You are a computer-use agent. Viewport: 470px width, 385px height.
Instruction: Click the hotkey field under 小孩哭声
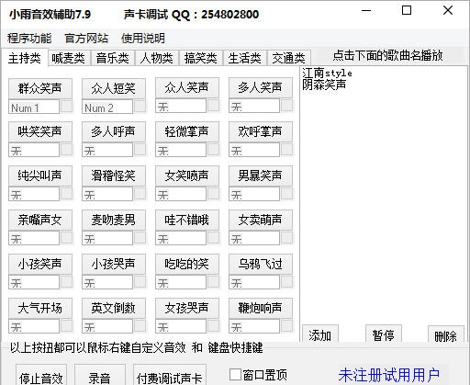pos(107,282)
